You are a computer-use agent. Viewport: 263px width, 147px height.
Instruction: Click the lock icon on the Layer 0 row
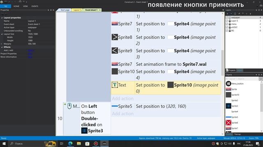(x=230, y=21)
